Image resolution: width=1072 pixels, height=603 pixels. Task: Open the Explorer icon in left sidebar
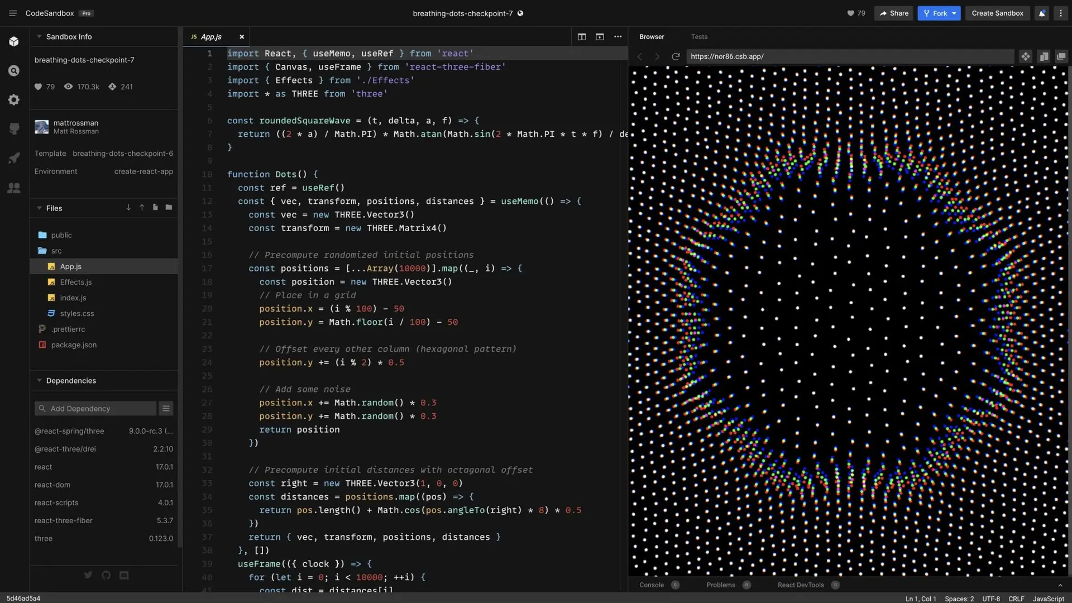coord(14,42)
